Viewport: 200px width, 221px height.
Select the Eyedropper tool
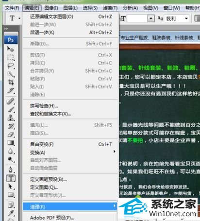point(11,213)
